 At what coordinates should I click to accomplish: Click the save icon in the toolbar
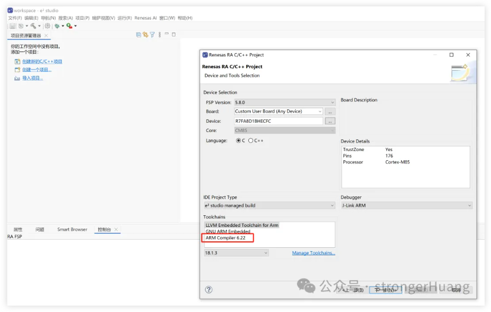tap(12, 26)
